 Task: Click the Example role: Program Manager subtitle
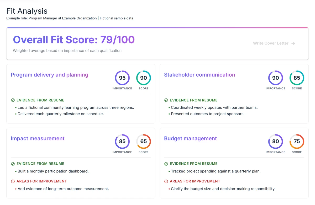pyautogui.click(x=70, y=18)
